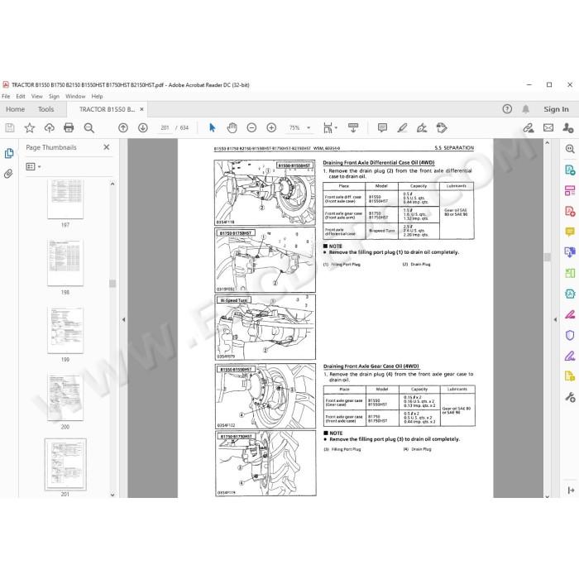Activate the Hand pan tool
Image resolution: width=579 pixels, height=579 pixels.
pos(232,127)
